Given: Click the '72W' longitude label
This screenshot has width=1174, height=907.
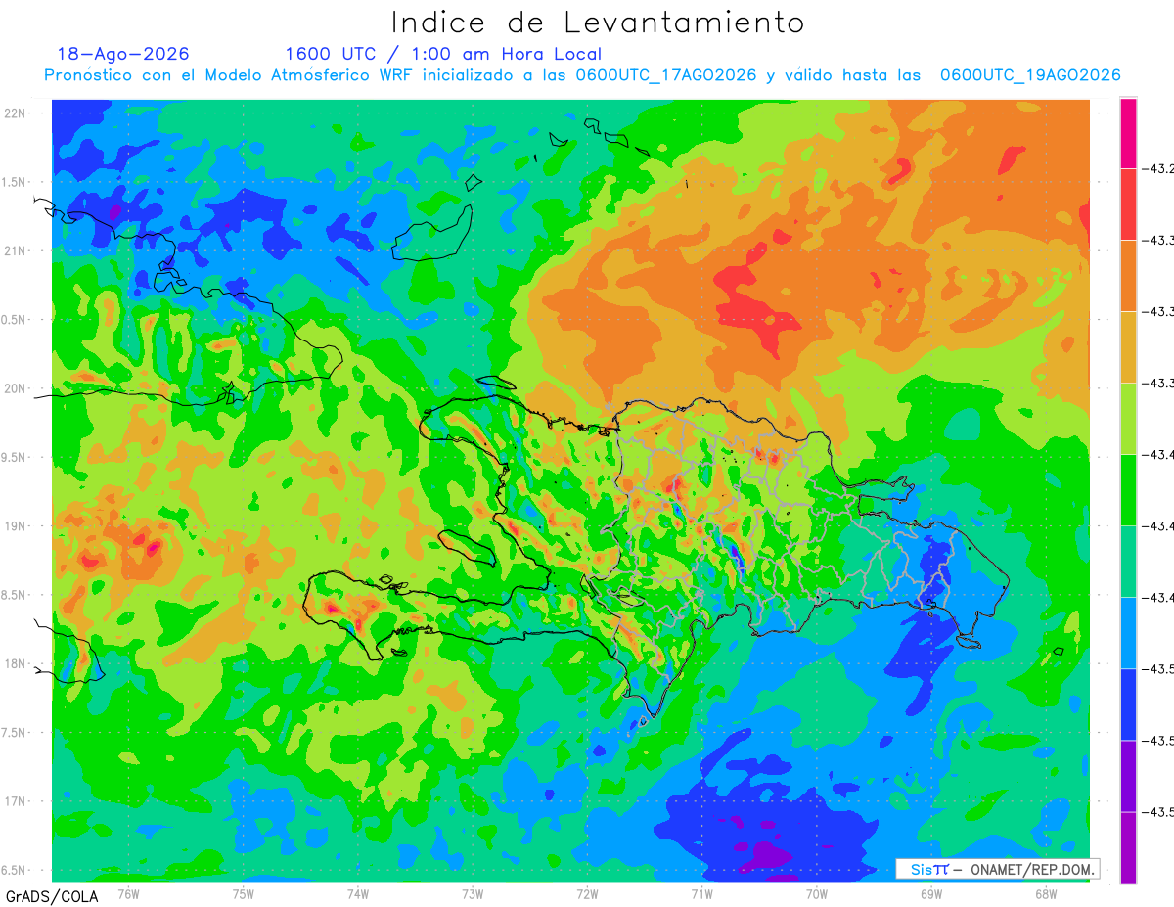Looking at the screenshot, I should [587, 893].
